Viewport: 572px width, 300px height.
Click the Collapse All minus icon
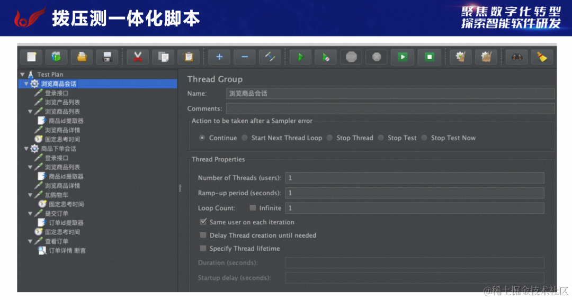coord(244,57)
